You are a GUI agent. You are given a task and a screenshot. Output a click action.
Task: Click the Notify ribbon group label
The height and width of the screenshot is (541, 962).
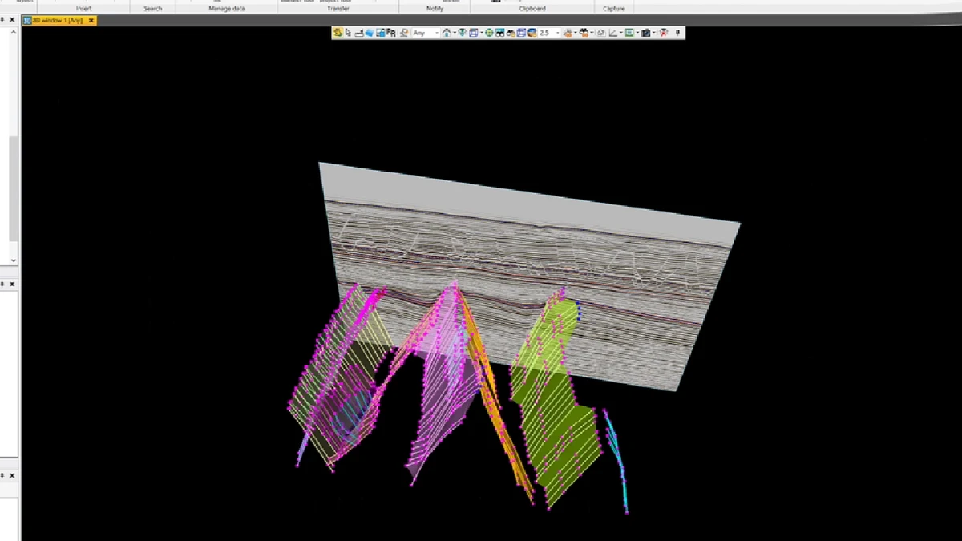coord(435,8)
